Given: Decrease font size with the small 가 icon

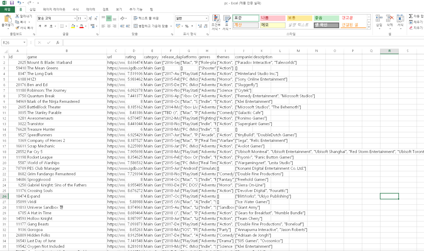Looking at the screenshot, I should point(96,18).
